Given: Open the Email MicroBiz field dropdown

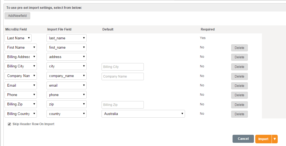Looking at the screenshot, I should coord(21,86).
